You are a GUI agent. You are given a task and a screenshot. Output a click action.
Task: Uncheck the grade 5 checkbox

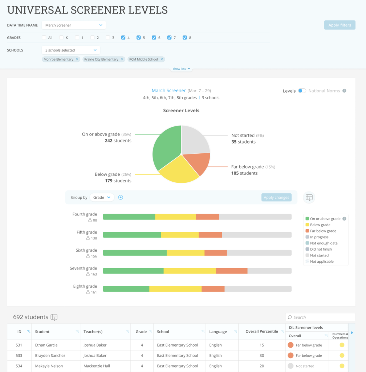pyautogui.click(x=138, y=37)
